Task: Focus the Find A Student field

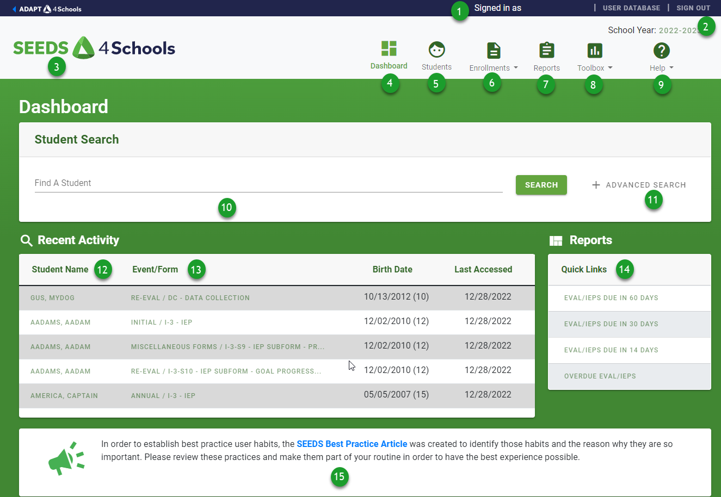Action: coord(268,183)
